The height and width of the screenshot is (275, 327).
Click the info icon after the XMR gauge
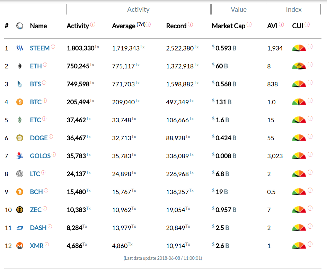point(310,244)
